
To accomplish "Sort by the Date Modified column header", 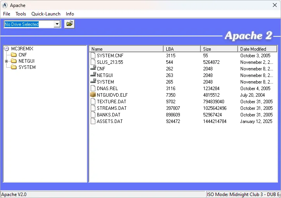I will tap(257, 49).
